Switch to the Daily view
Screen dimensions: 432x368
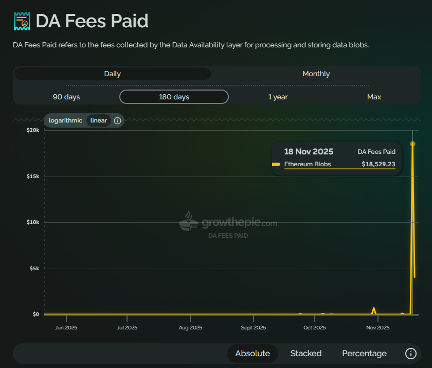point(112,74)
